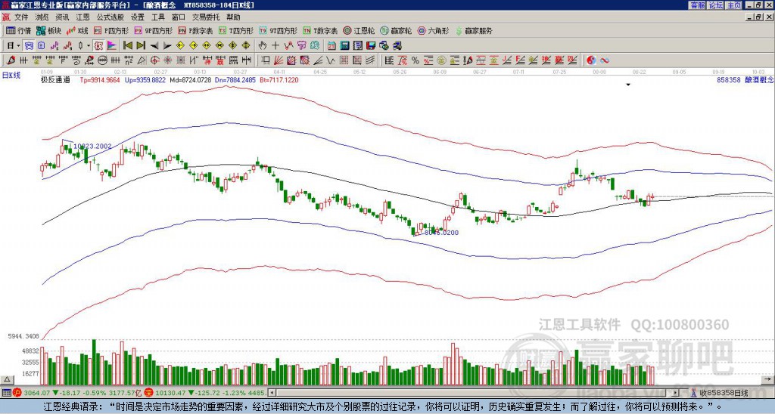Click the percent sign drawing tool
This screenshot has height=414, width=775.
tap(416, 60)
